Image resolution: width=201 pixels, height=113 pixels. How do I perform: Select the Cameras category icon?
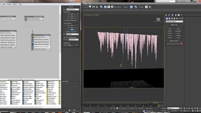point(175,19)
